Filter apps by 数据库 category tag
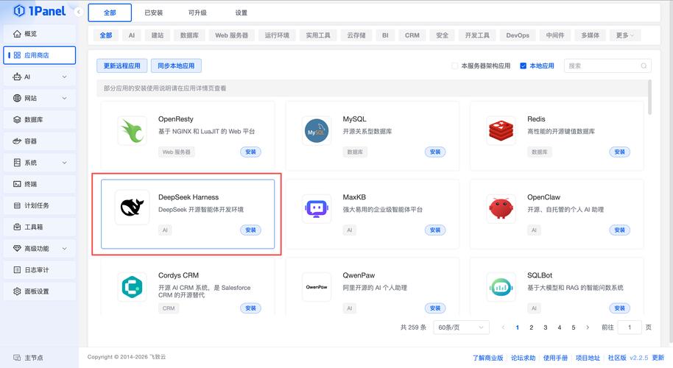Image resolution: width=673 pixels, height=368 pixels. (189, 35)
